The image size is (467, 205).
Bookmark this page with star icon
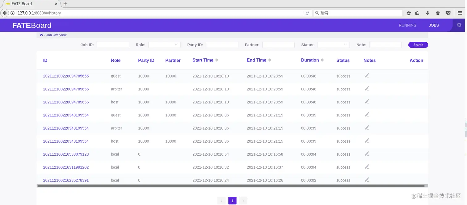pyautogui.click(x=409, y=13)
